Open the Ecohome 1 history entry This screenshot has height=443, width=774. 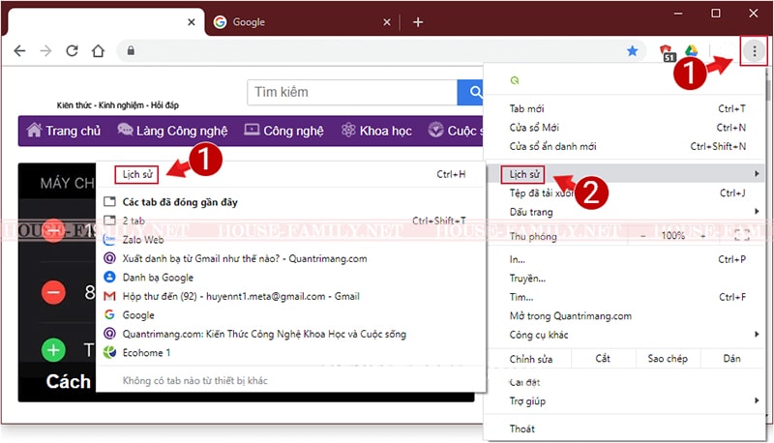(291, 353)
